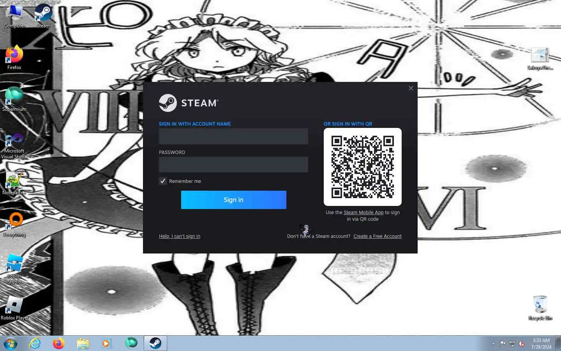Open Windows Media Player in the taskbar
Viewport: 561px width, 351px height.
[106, 344]
